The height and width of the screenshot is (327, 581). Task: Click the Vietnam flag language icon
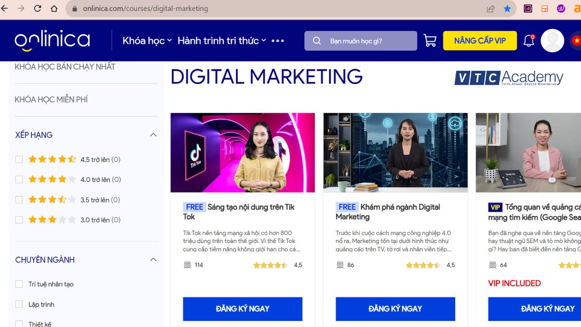577,40
